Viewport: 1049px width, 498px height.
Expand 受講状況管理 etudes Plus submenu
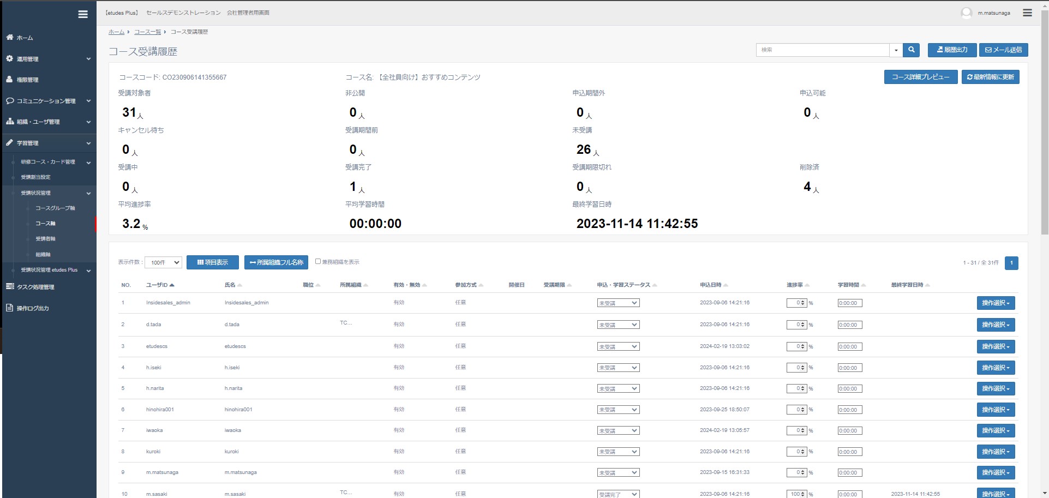pyautogui.click(x=88, y=270)
